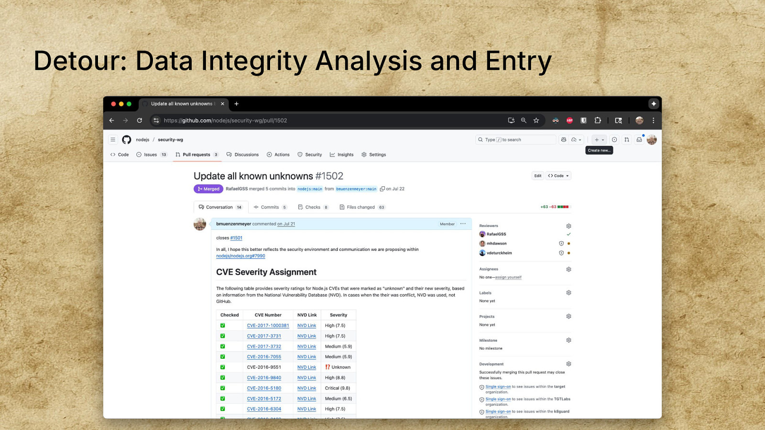Bookmark page with star icon

536,120
